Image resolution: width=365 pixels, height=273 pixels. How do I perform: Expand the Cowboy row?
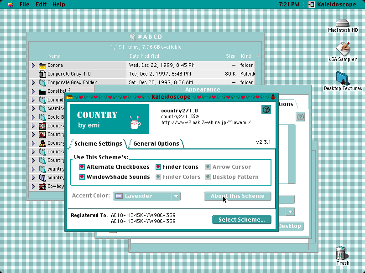pyautogui.click(x=33, y=187)
